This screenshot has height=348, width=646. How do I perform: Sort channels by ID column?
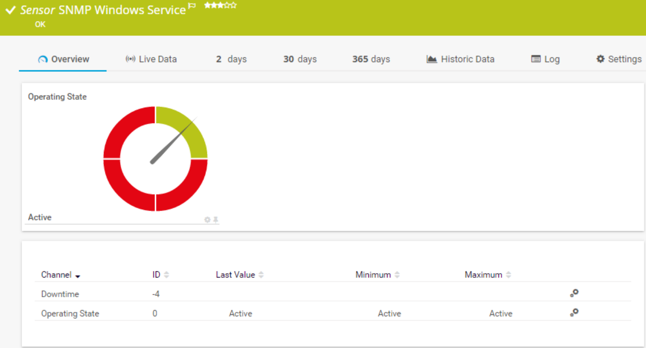point(166,275)
